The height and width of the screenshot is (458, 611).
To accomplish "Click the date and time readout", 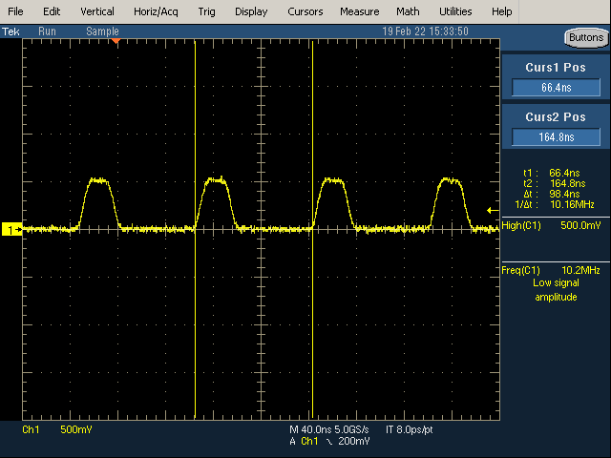I will [x=425, y=31].
